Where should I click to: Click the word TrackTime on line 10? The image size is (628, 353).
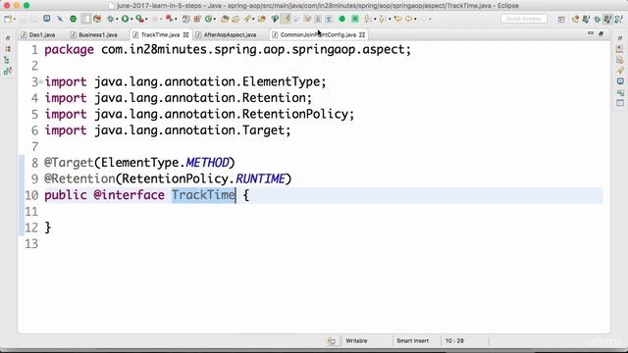point(203,195)
